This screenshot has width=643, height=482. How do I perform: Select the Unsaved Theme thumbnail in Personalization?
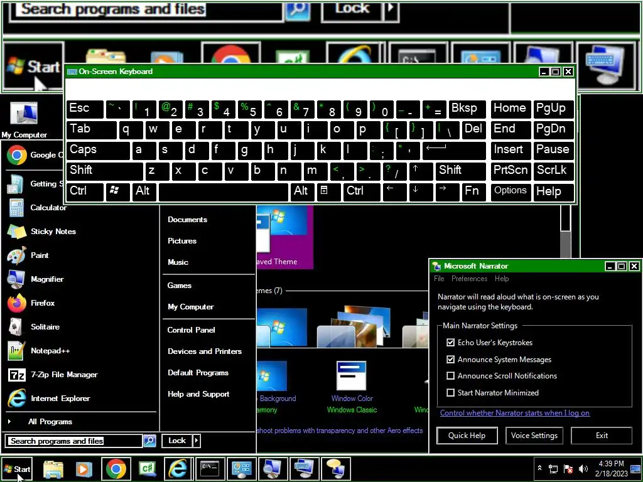pyautogui.click(x=284, y=237)
